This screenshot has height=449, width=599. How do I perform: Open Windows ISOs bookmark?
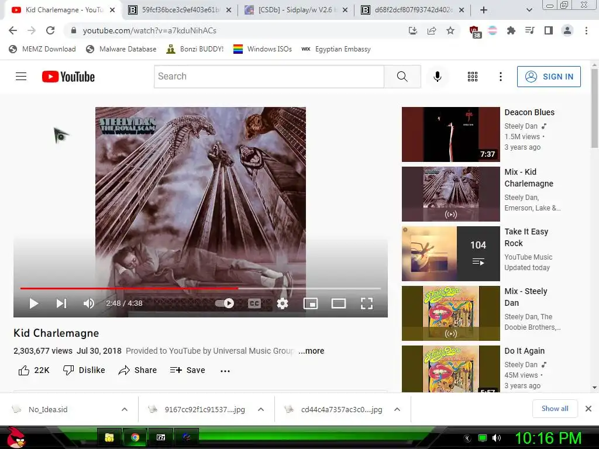click(263, 49)
